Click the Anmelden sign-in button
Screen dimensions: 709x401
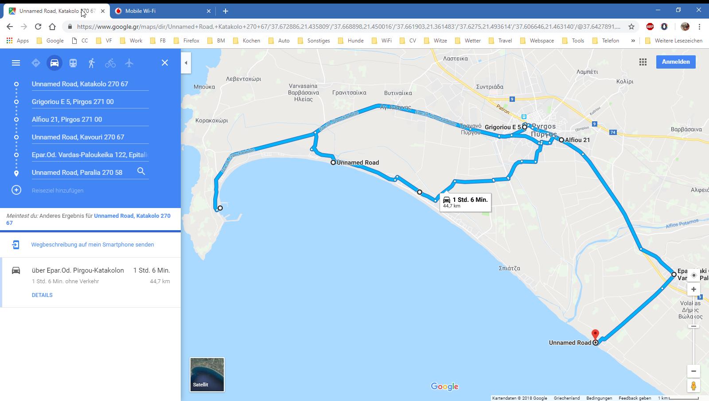tap(676, 62)
